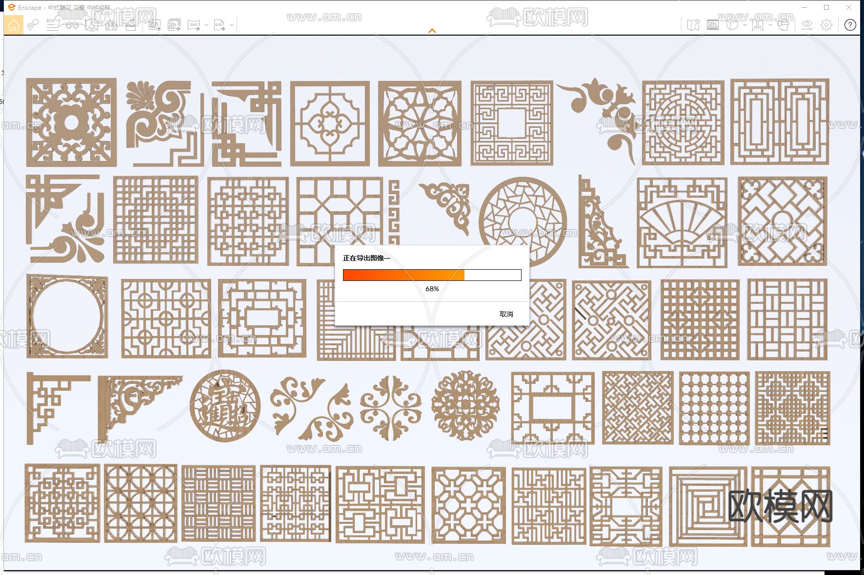Open the asset library cube-with-tree icon
The width and height of the screenshot is (864, 575).
[91, 25]
